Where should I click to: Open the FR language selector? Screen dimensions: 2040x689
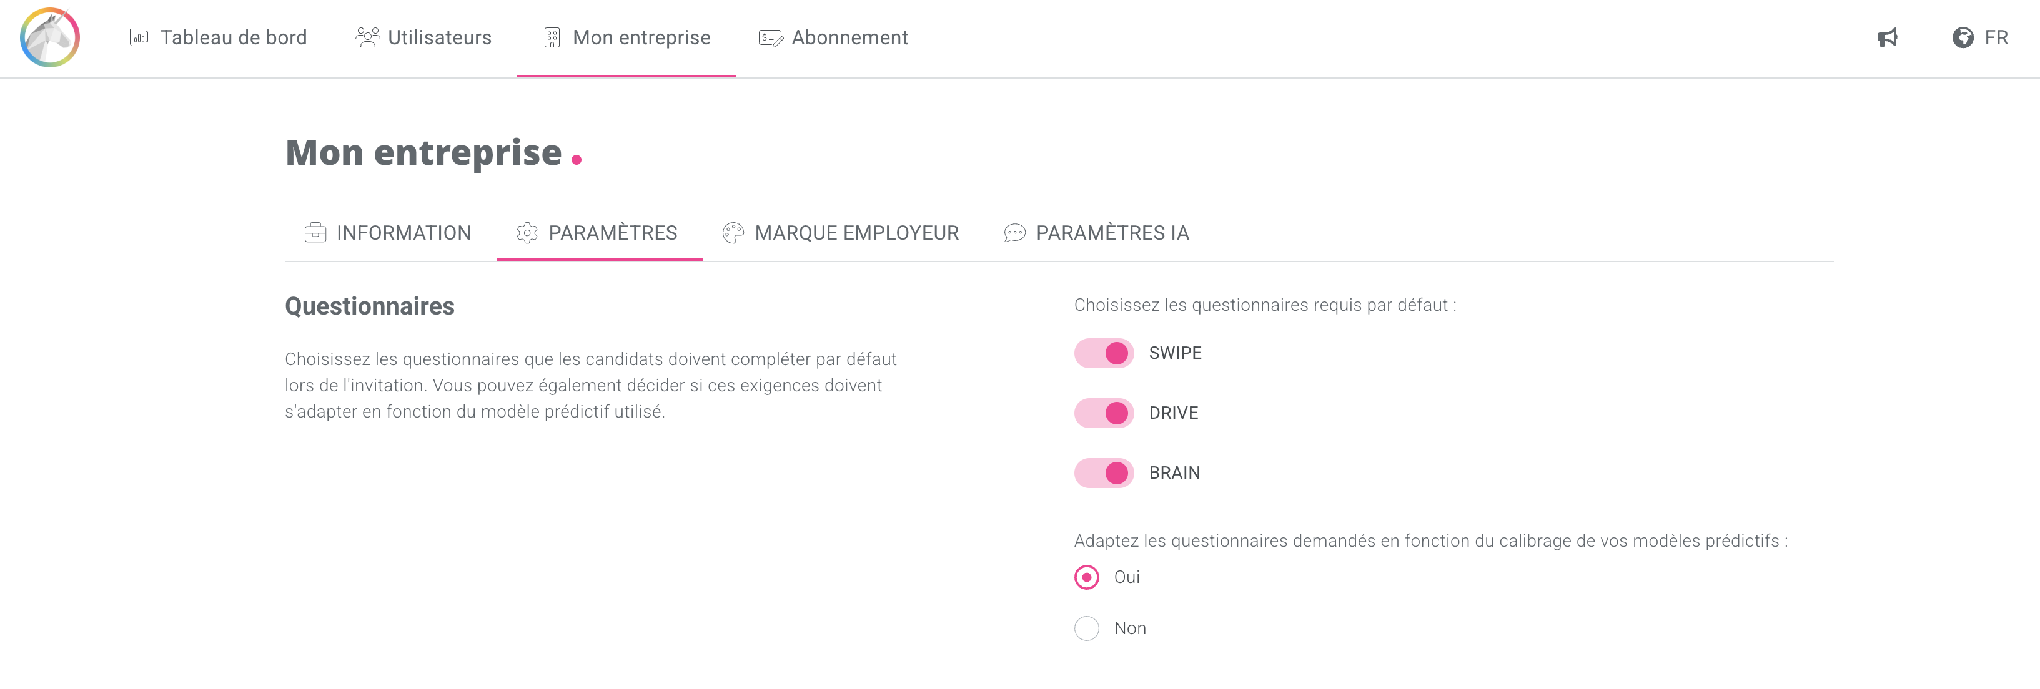1996,38
